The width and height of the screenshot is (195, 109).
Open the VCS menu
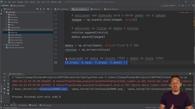tap(48, 2)
